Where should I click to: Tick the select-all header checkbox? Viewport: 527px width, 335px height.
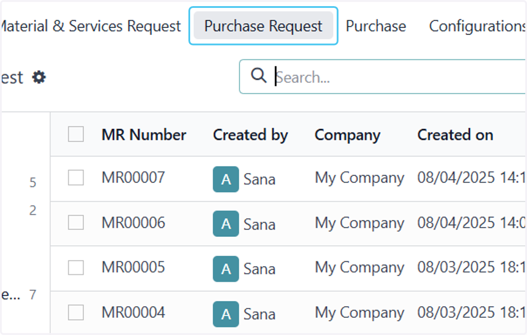click(x=76, y=134)
